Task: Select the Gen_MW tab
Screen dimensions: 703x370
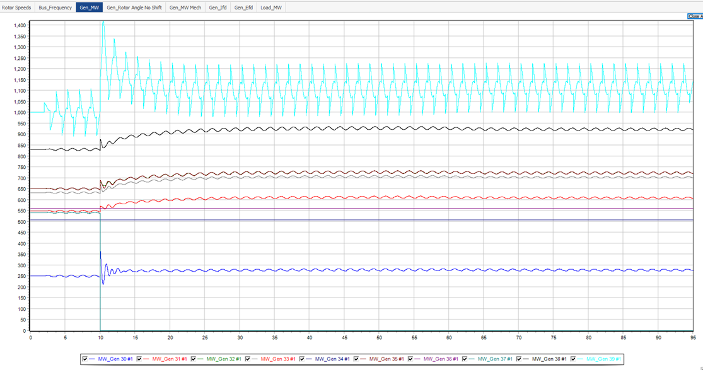Action: point(90,7)
